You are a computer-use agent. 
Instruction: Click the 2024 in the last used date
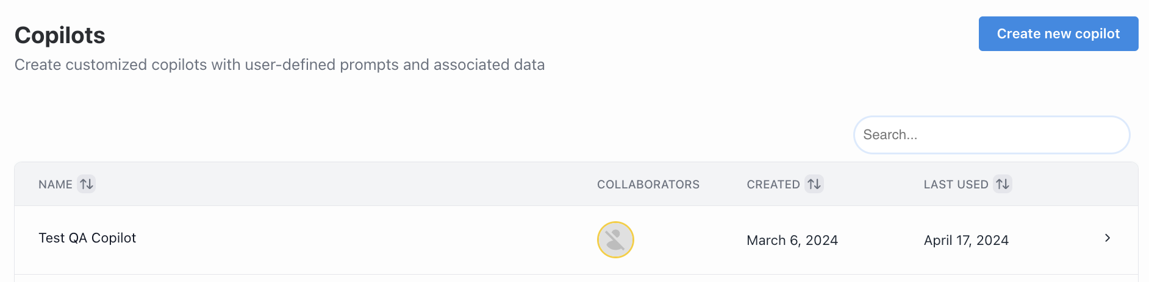[x=992, y=241]
